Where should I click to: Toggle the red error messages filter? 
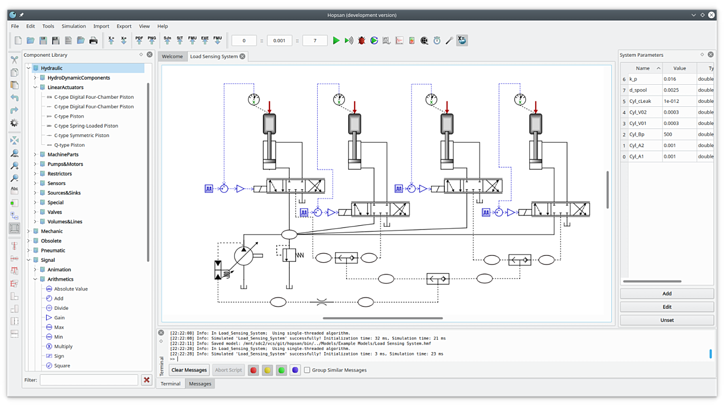point(253,370)
